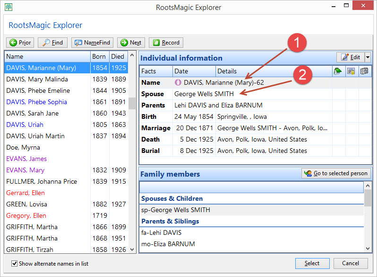The width and height of the screenshot is (377, 277).
Task: Click the Date column header
Action: 194,71
